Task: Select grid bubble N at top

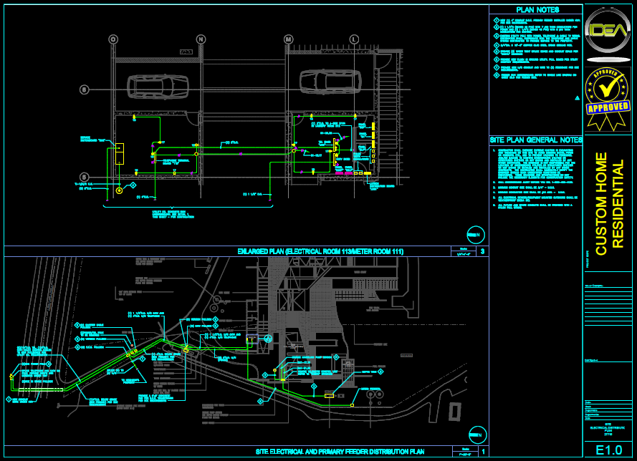Action: 201,39
